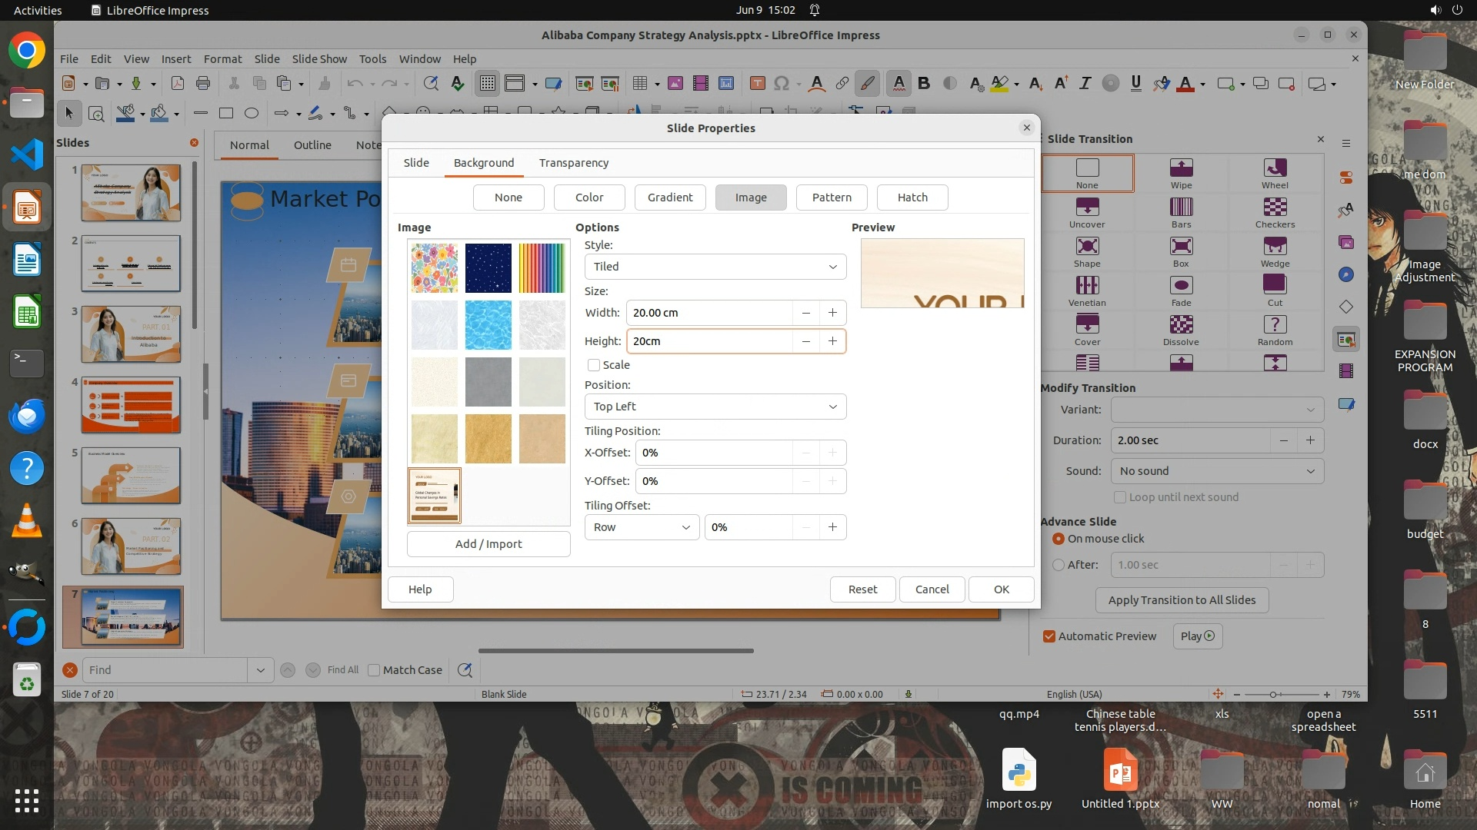Image resolution: width=1477 pixels, height=830 pixels.
Task: Open the Sound dropdown No sound
Action: (1217, 471)
